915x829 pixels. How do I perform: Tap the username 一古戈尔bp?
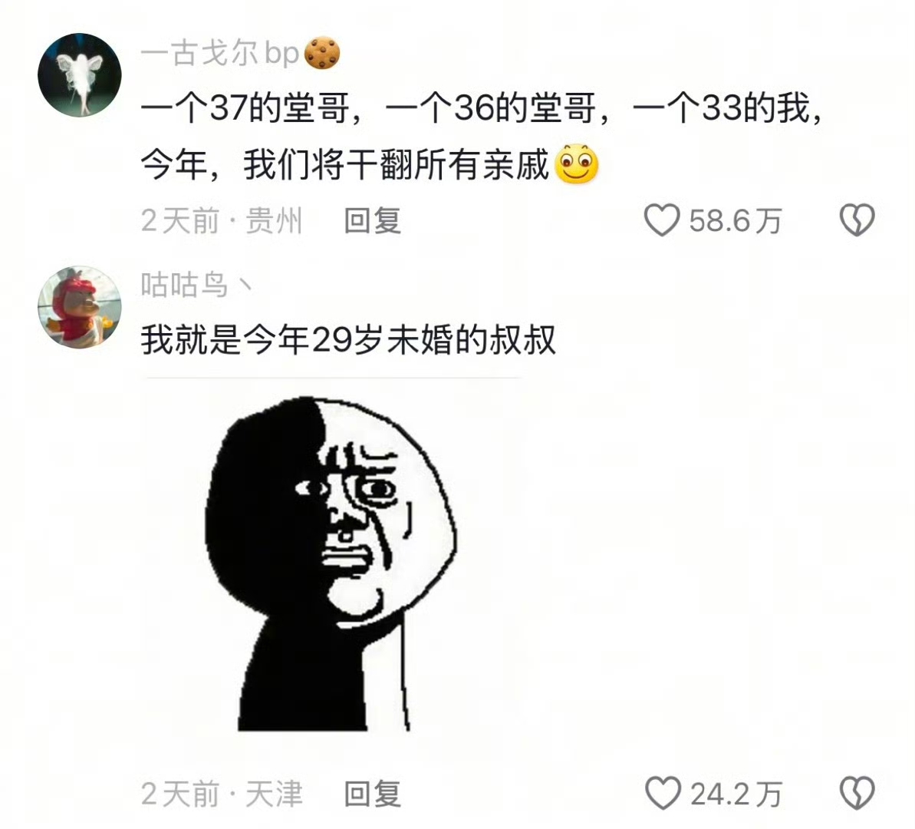pyautogui.click(x=220, y=53)
